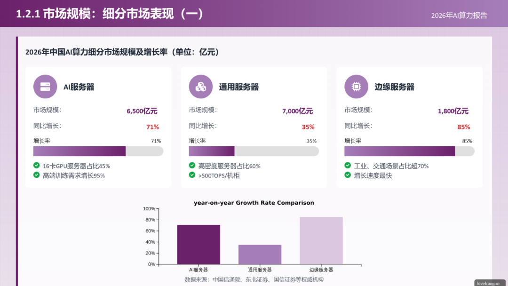The width and height of the screenshot is (508, 286).
Task: Click the 数据来源 source attribution text
Action: click(x=254, y=278)
